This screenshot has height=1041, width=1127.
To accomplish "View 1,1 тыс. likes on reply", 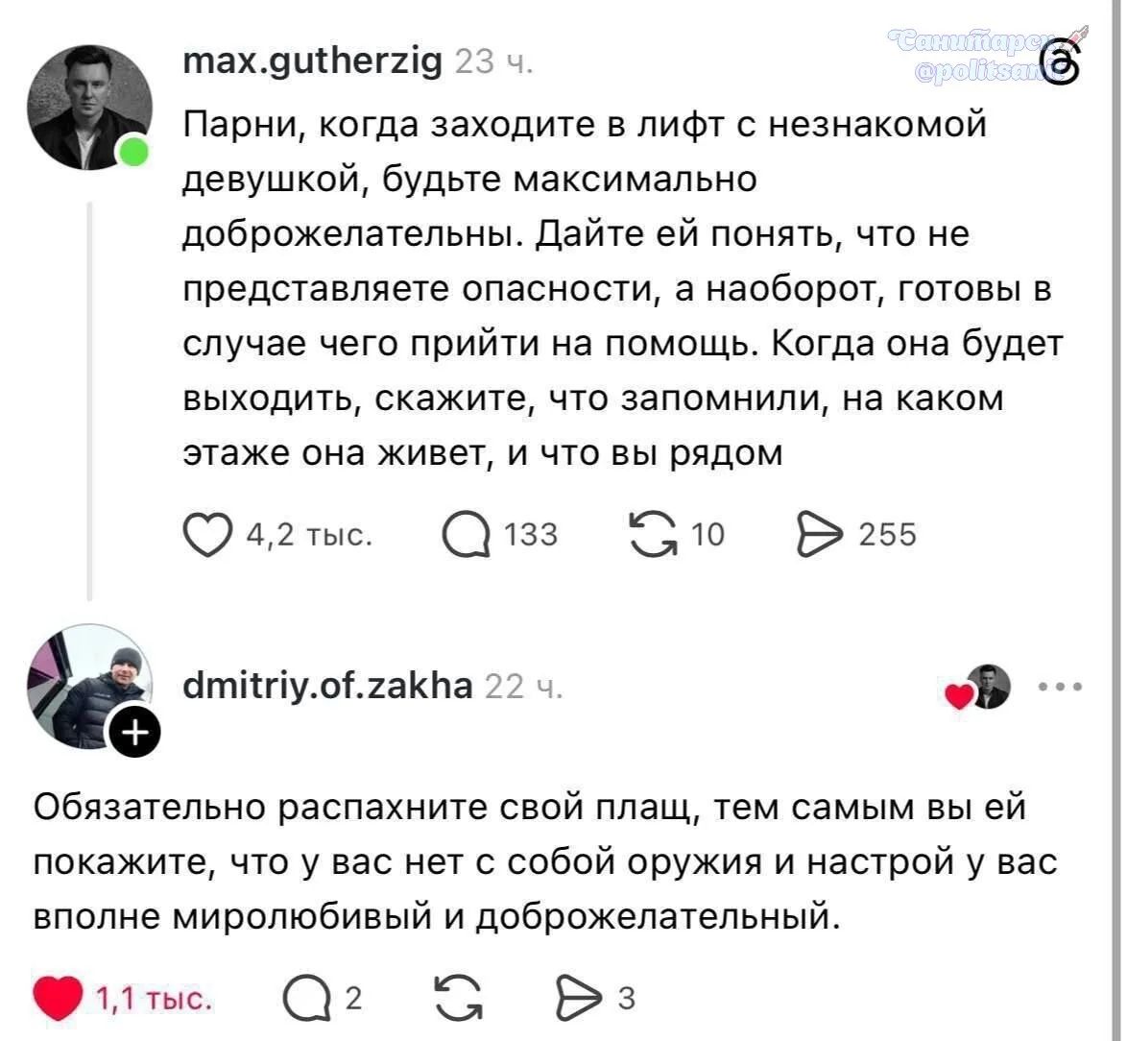I will pos(154,999).
